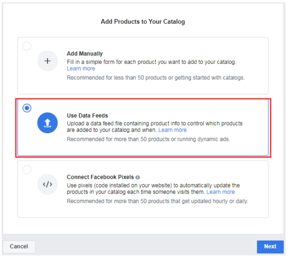Cancel adding products to the catalog
Image resolution: width=288 pixels, height=257 pixels.
click(19, 246)
